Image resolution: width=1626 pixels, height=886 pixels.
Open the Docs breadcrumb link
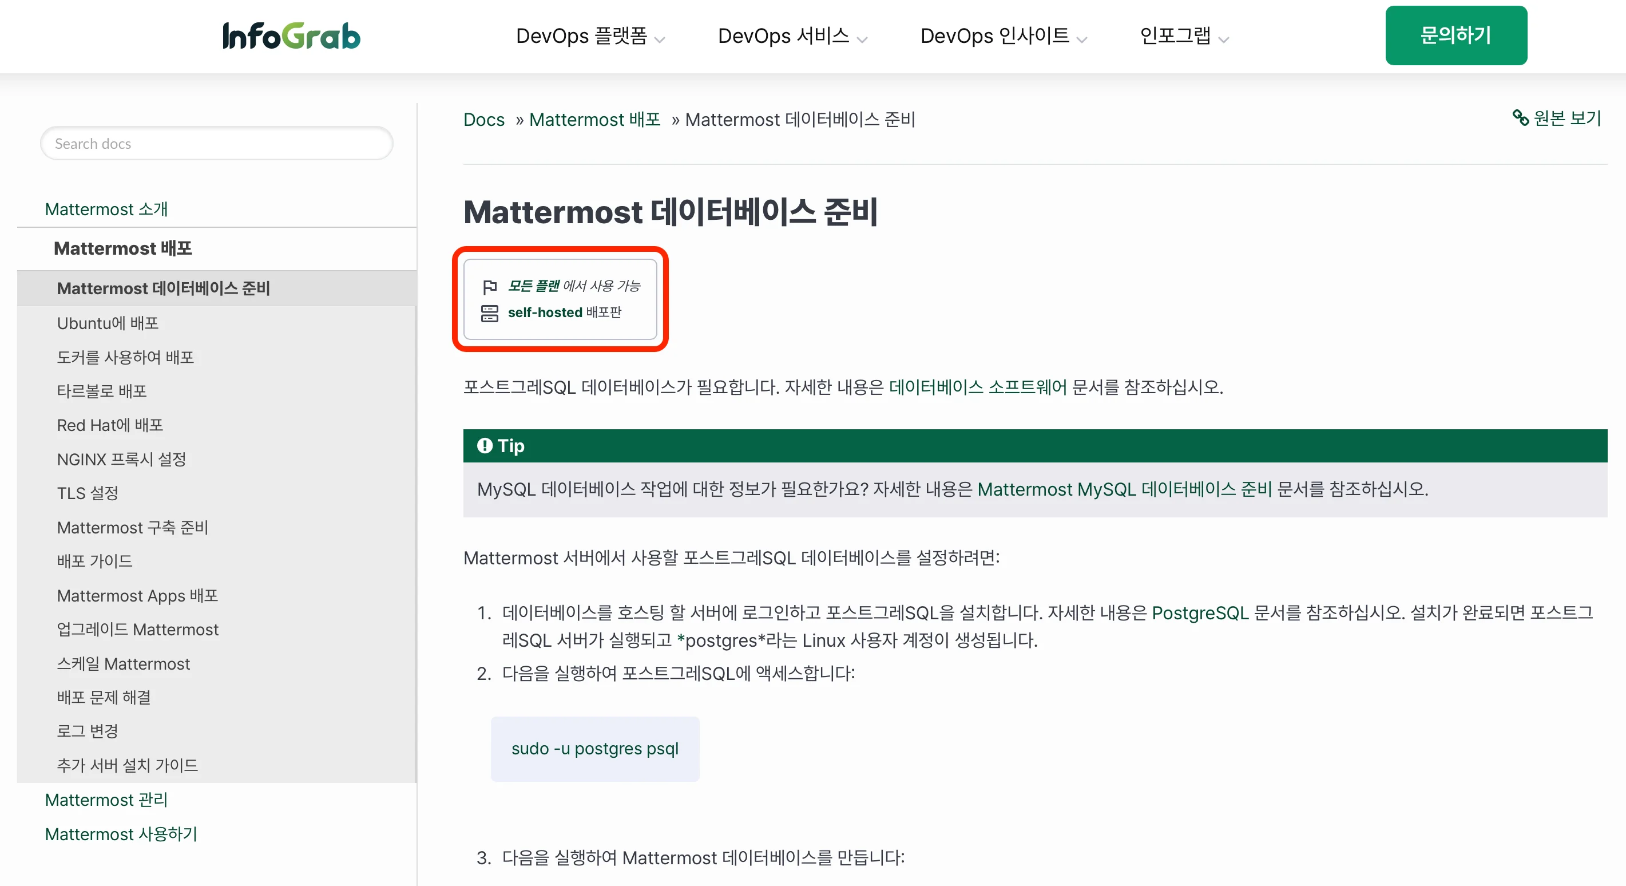[x=483, y=120]
